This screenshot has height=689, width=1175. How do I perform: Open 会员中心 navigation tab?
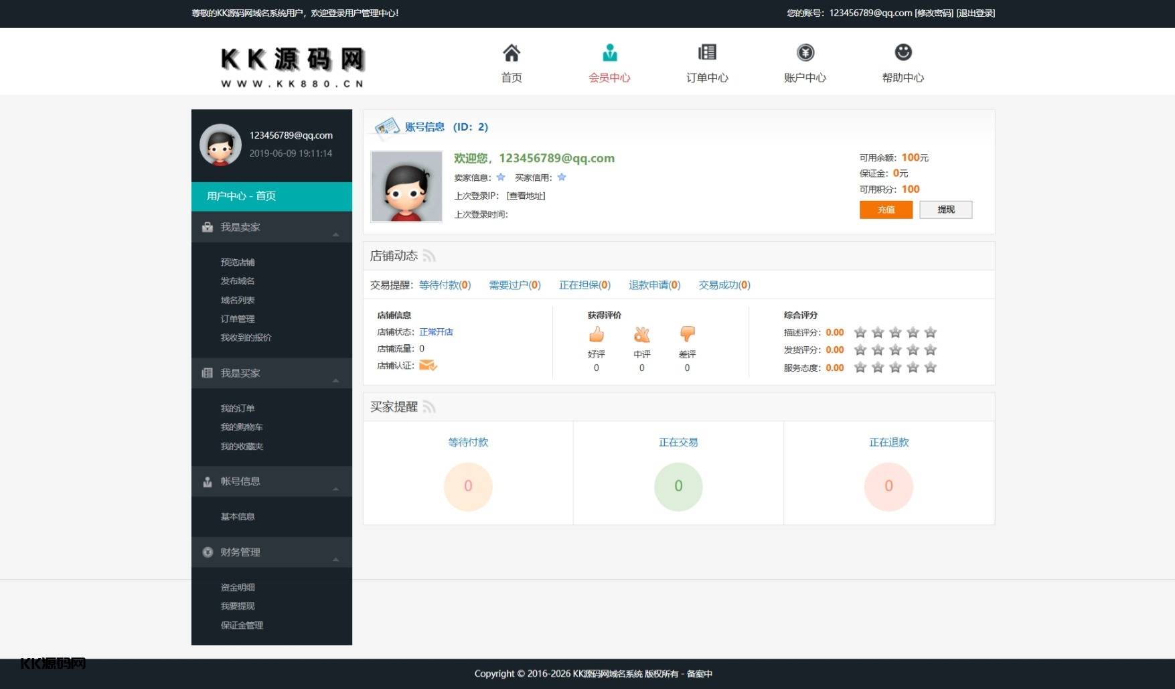(609, 78)
